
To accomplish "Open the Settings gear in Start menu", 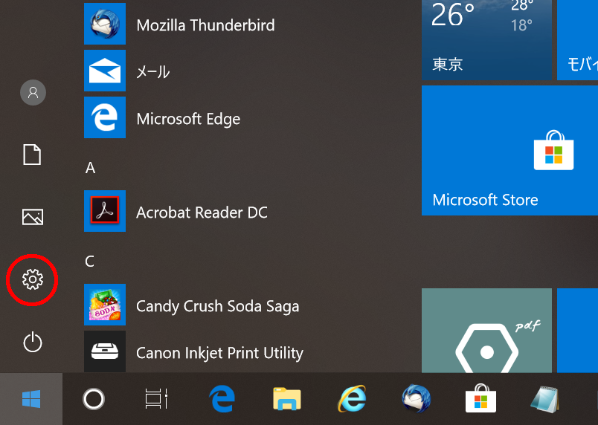I will (33, 279).
